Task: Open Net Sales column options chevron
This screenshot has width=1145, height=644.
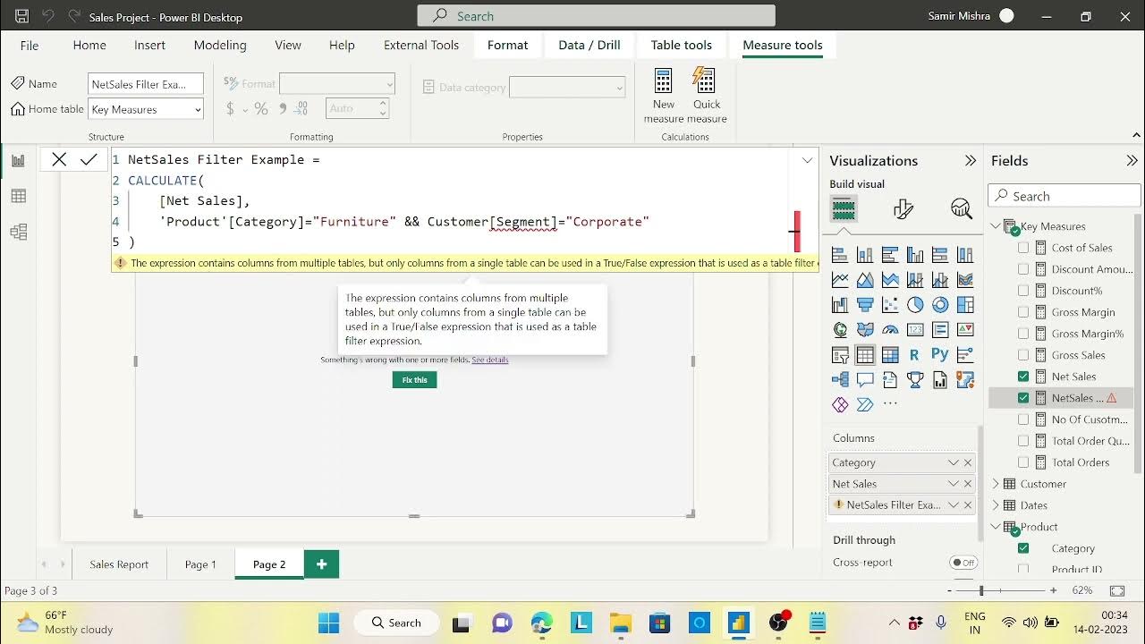Action: (954, 484)
